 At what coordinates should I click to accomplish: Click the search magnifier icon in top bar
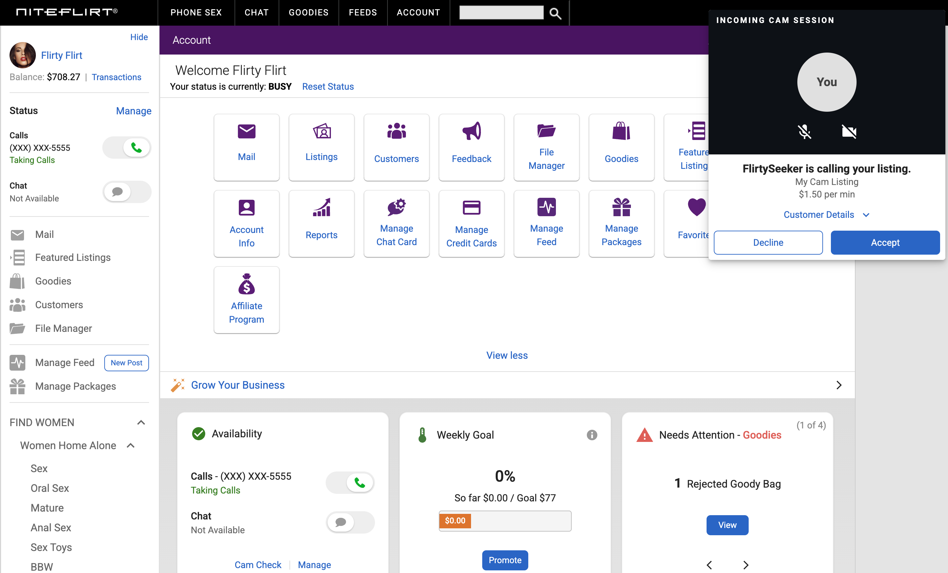pos(555,13)
